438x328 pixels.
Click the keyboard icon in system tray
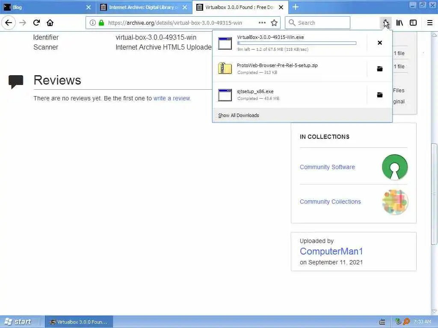382,322
